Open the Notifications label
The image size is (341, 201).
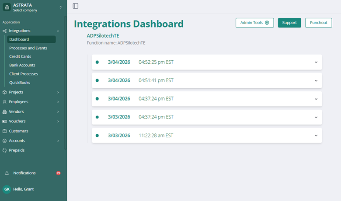tap(24, 173)
